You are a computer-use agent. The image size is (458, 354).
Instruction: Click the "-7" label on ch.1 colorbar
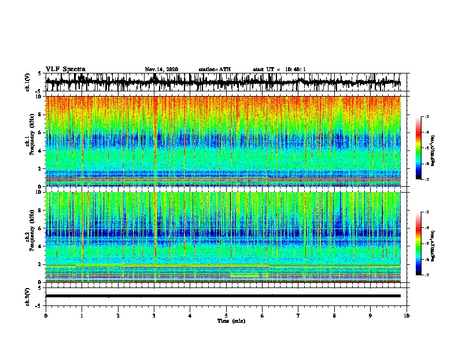pos(427,179)
